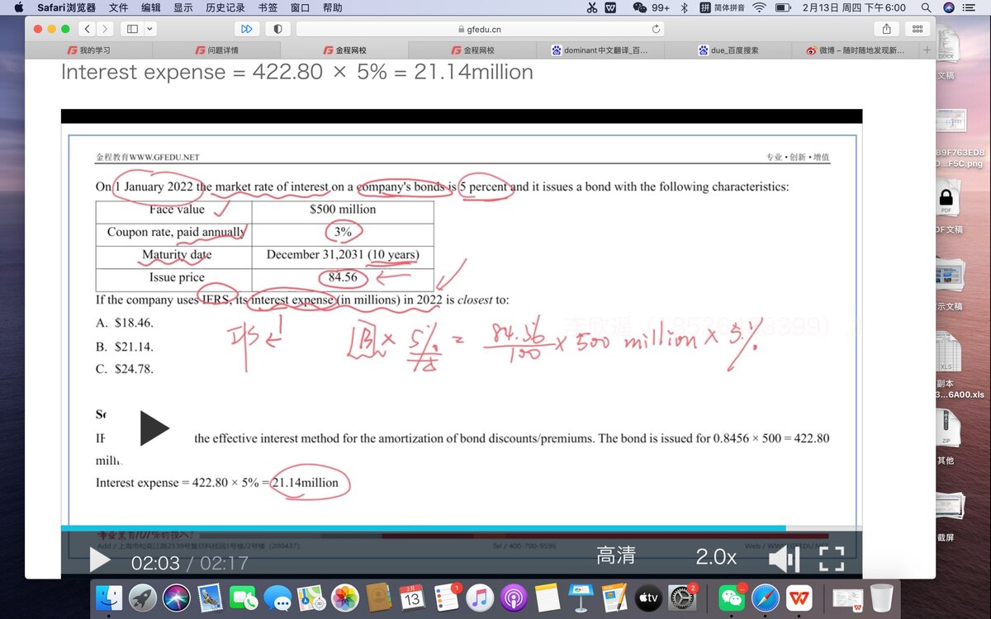The width and height of the screenshot is (991, 619).
Task: Open Safari share button
Action: [887, 29]
